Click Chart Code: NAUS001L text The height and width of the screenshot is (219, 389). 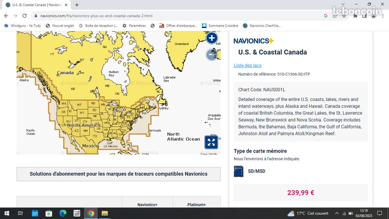point(262,90)
